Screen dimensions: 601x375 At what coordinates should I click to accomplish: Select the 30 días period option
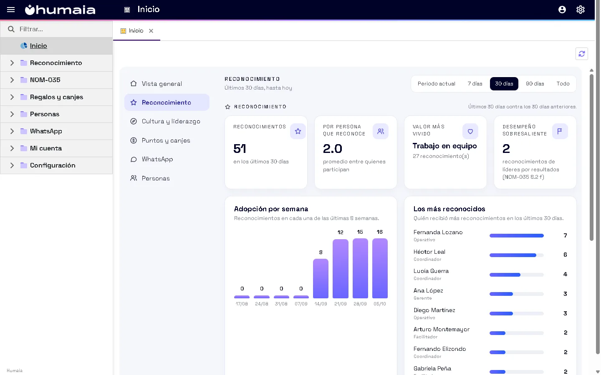coord(504,84)
